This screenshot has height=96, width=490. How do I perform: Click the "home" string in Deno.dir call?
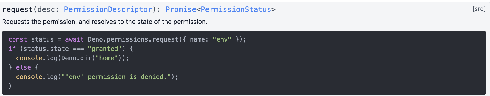(107, 58)
